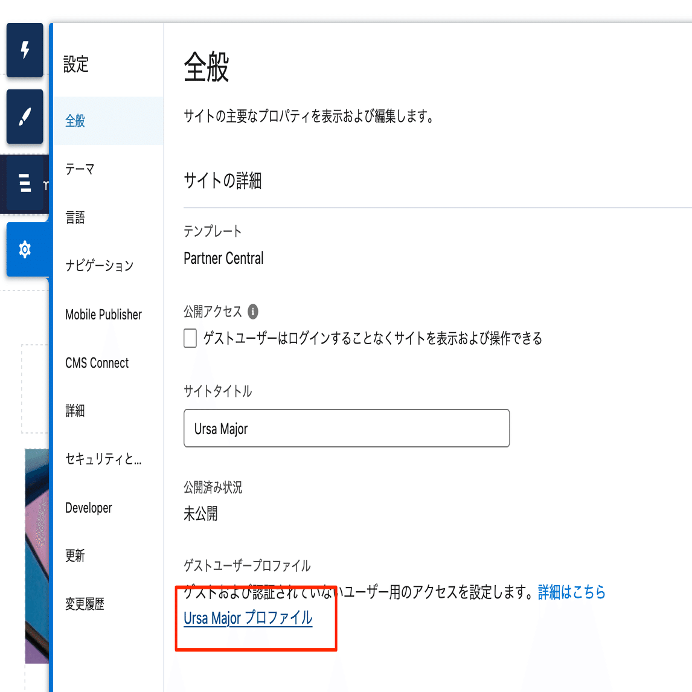Follow the 詳細はこちら link
692x692 pixels.
pyautogui.click(x=571, y=592)
